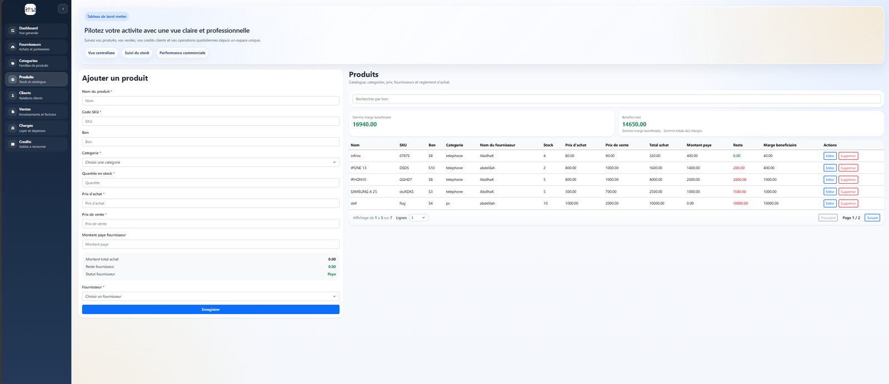
Task: Click the Enregistrer button
Action: (211, 310)
